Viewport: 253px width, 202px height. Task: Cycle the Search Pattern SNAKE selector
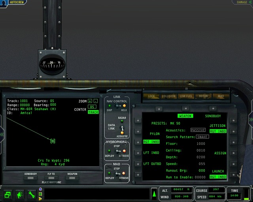[x=202, y=137]
